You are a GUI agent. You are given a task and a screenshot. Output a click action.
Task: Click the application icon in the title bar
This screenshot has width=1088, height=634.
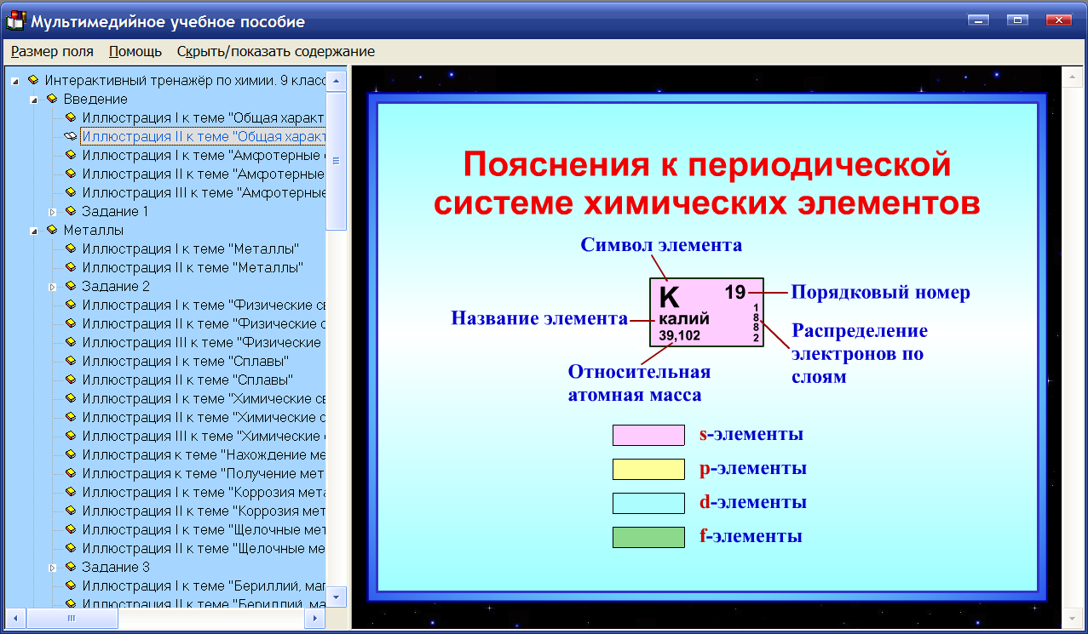point(14,21)
